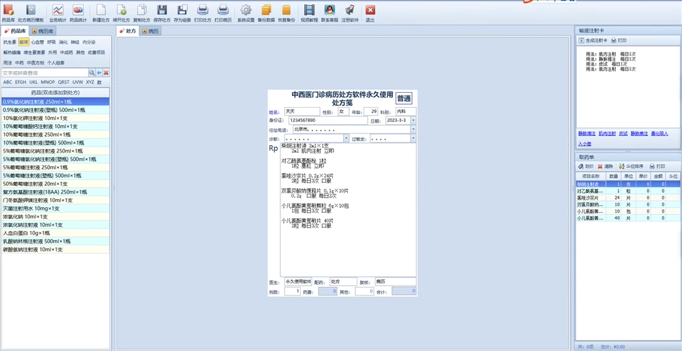Screen dimensions: 682x351
Task: Click 打印 in the 取药单 panel
Action: tap(657, 166)
